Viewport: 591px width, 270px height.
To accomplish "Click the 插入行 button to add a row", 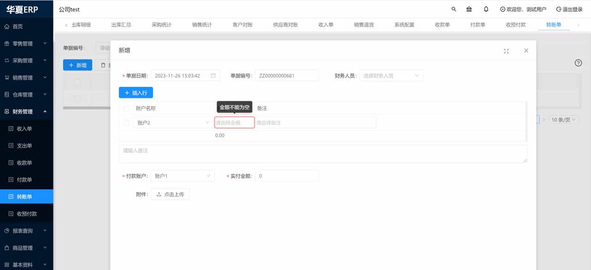I will pyautogui.click(x=136, y=92).
